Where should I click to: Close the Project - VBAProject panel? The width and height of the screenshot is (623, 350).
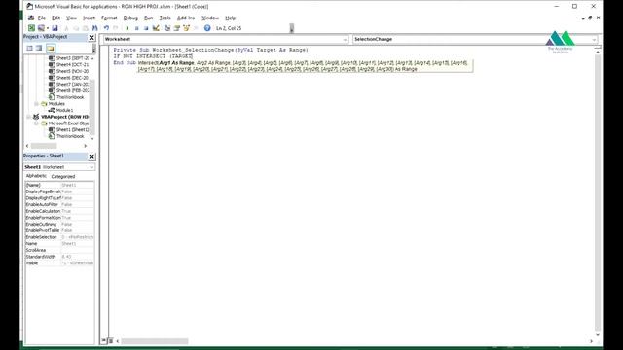click(x=92, y=37)
